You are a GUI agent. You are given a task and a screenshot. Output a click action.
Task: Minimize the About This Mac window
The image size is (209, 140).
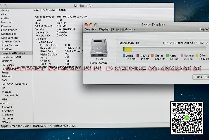point(91,25)
